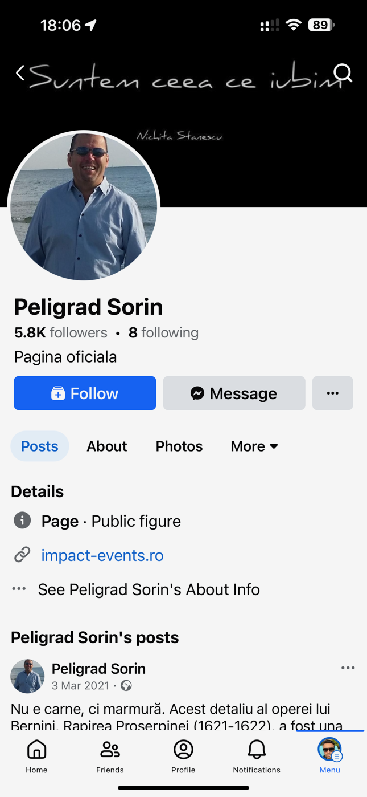
Task: Expand See Peligrad Sorin's About Info
Action: coord(149,589)
